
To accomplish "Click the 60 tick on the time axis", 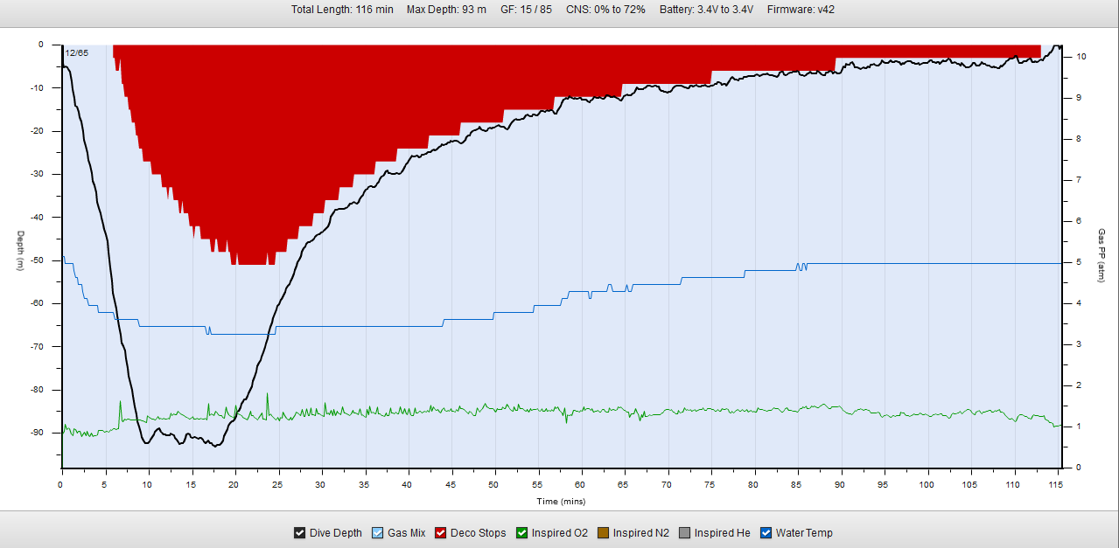I will (x=582, y=483).
